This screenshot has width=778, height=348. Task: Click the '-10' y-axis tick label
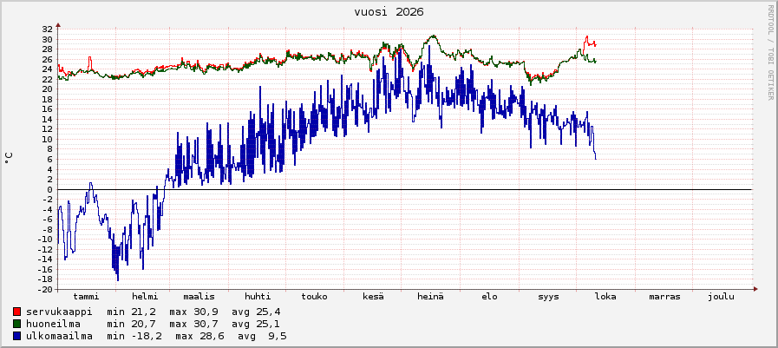(x=46, y=240)
